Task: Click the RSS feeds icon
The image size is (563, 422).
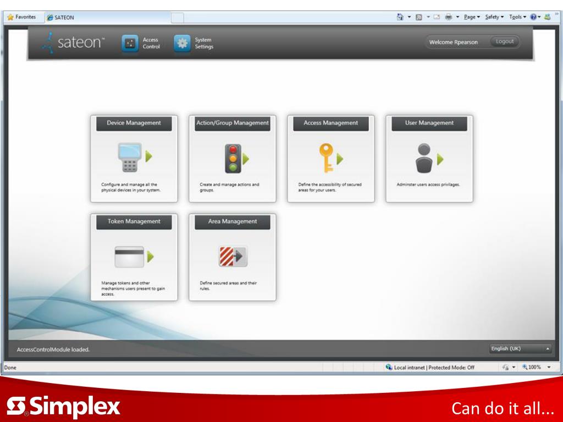Action: tap(418, 17)
